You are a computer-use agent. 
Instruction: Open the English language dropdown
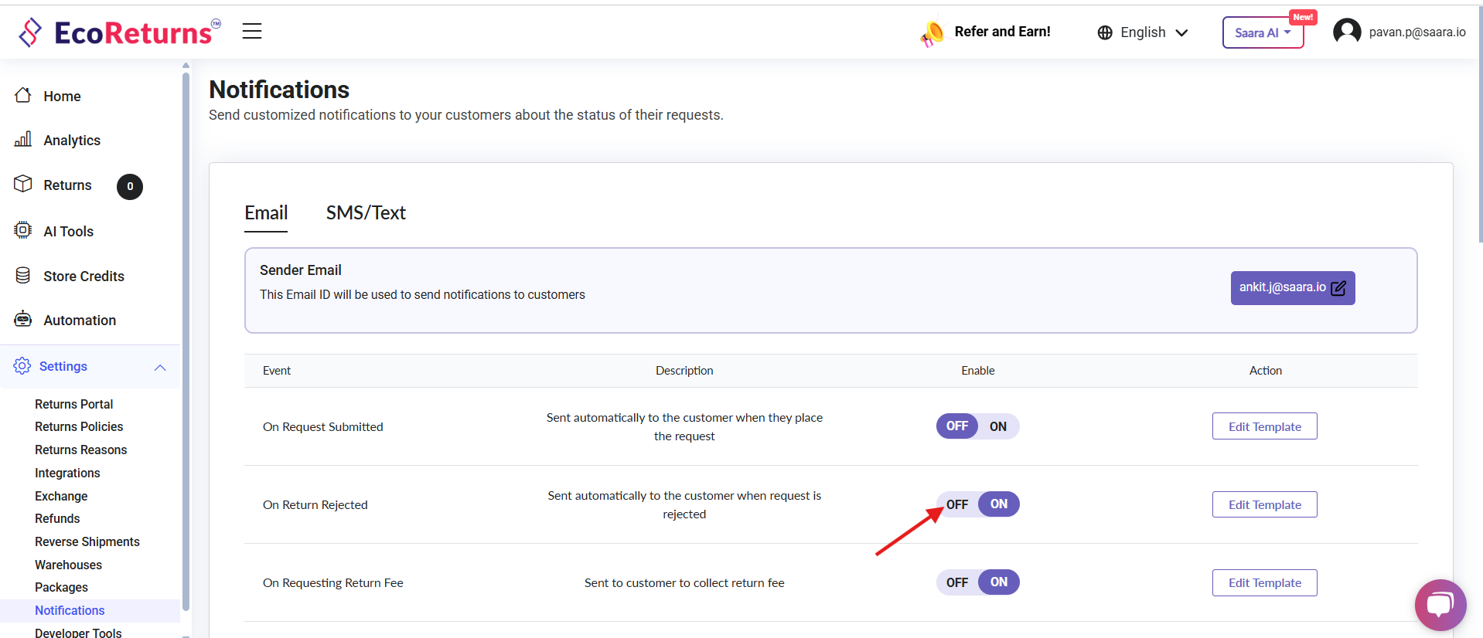[1142, 32]
